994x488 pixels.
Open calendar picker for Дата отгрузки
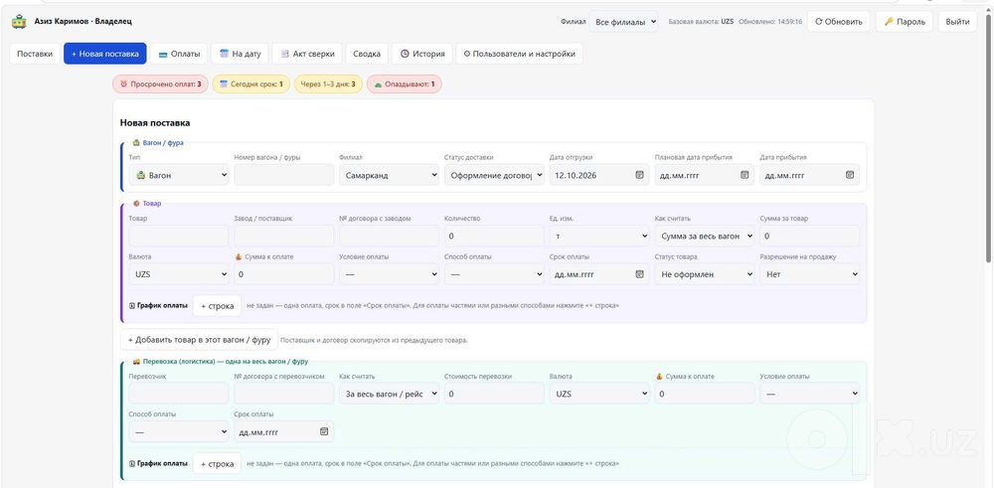pyautogui.click(x=639, y=175)
